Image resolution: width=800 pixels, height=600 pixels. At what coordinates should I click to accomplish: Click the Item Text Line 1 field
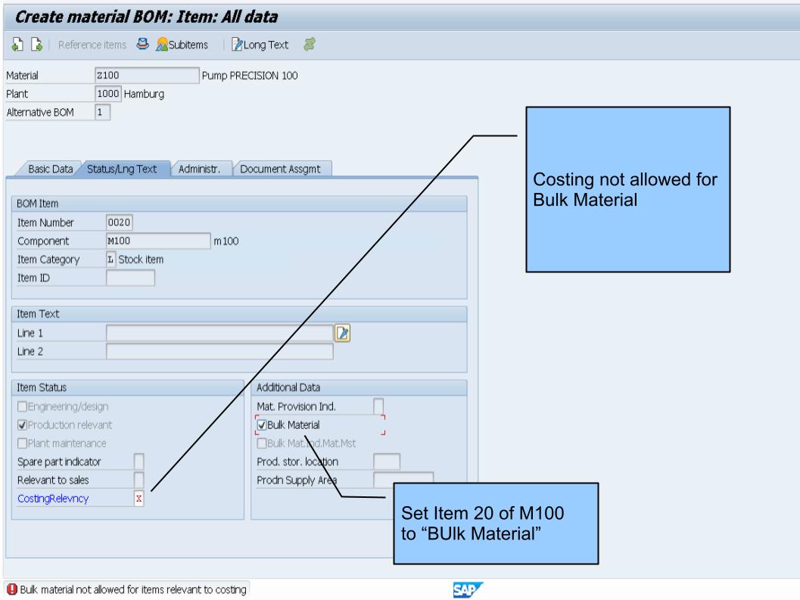(220, 333)
